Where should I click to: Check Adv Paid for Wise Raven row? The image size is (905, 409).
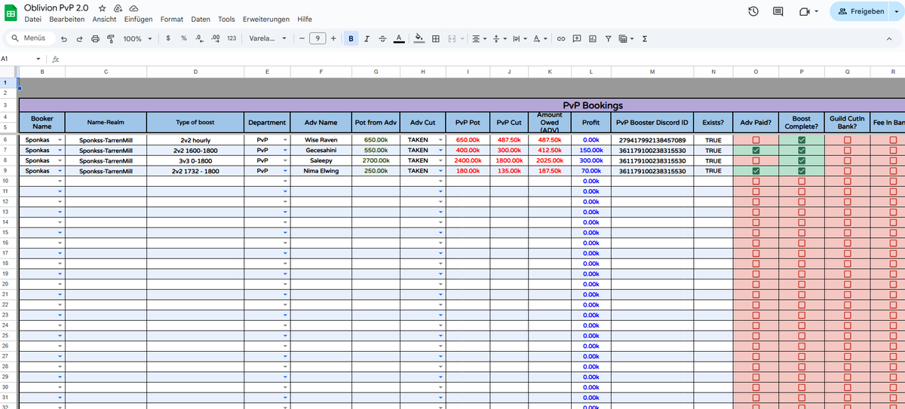coord(756,140)
